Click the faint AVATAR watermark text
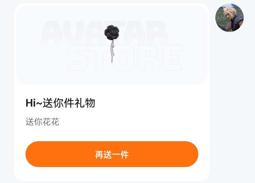The height and width of the screenshot is (183, 255). coord(104,33)
